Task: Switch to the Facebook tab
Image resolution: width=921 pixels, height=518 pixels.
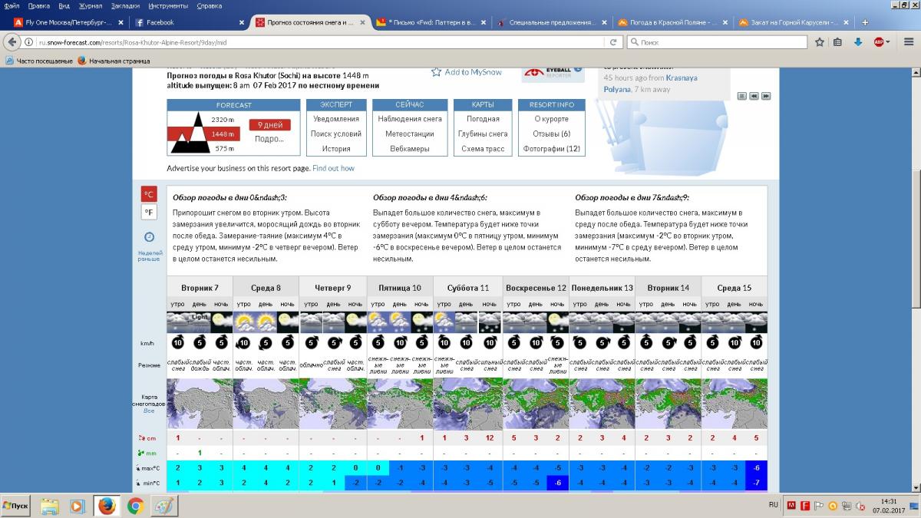Action: click(188, 22)
